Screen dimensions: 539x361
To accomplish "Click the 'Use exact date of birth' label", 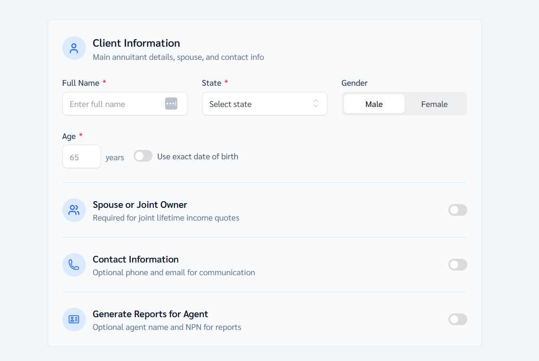I will coord(198,156).
